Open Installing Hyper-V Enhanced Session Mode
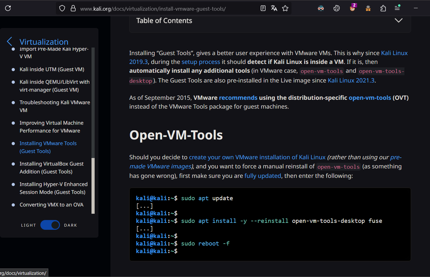Screen dimensions: 430x277 (54, 188)
